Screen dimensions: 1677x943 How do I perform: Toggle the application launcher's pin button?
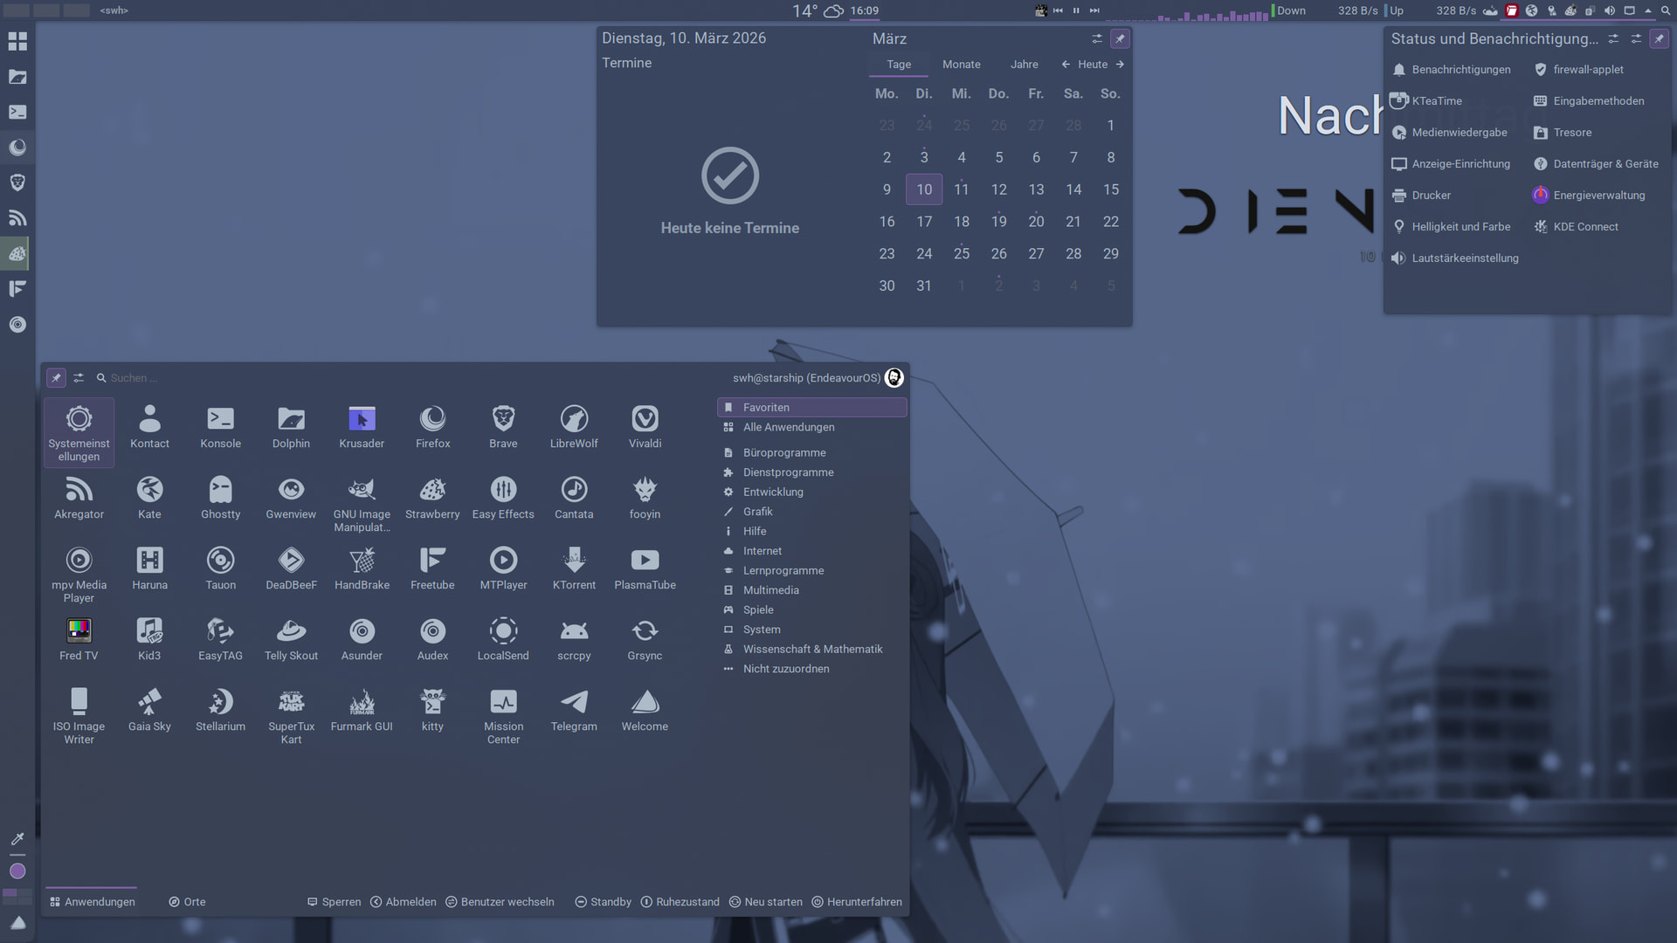click(x=56, y=378)
